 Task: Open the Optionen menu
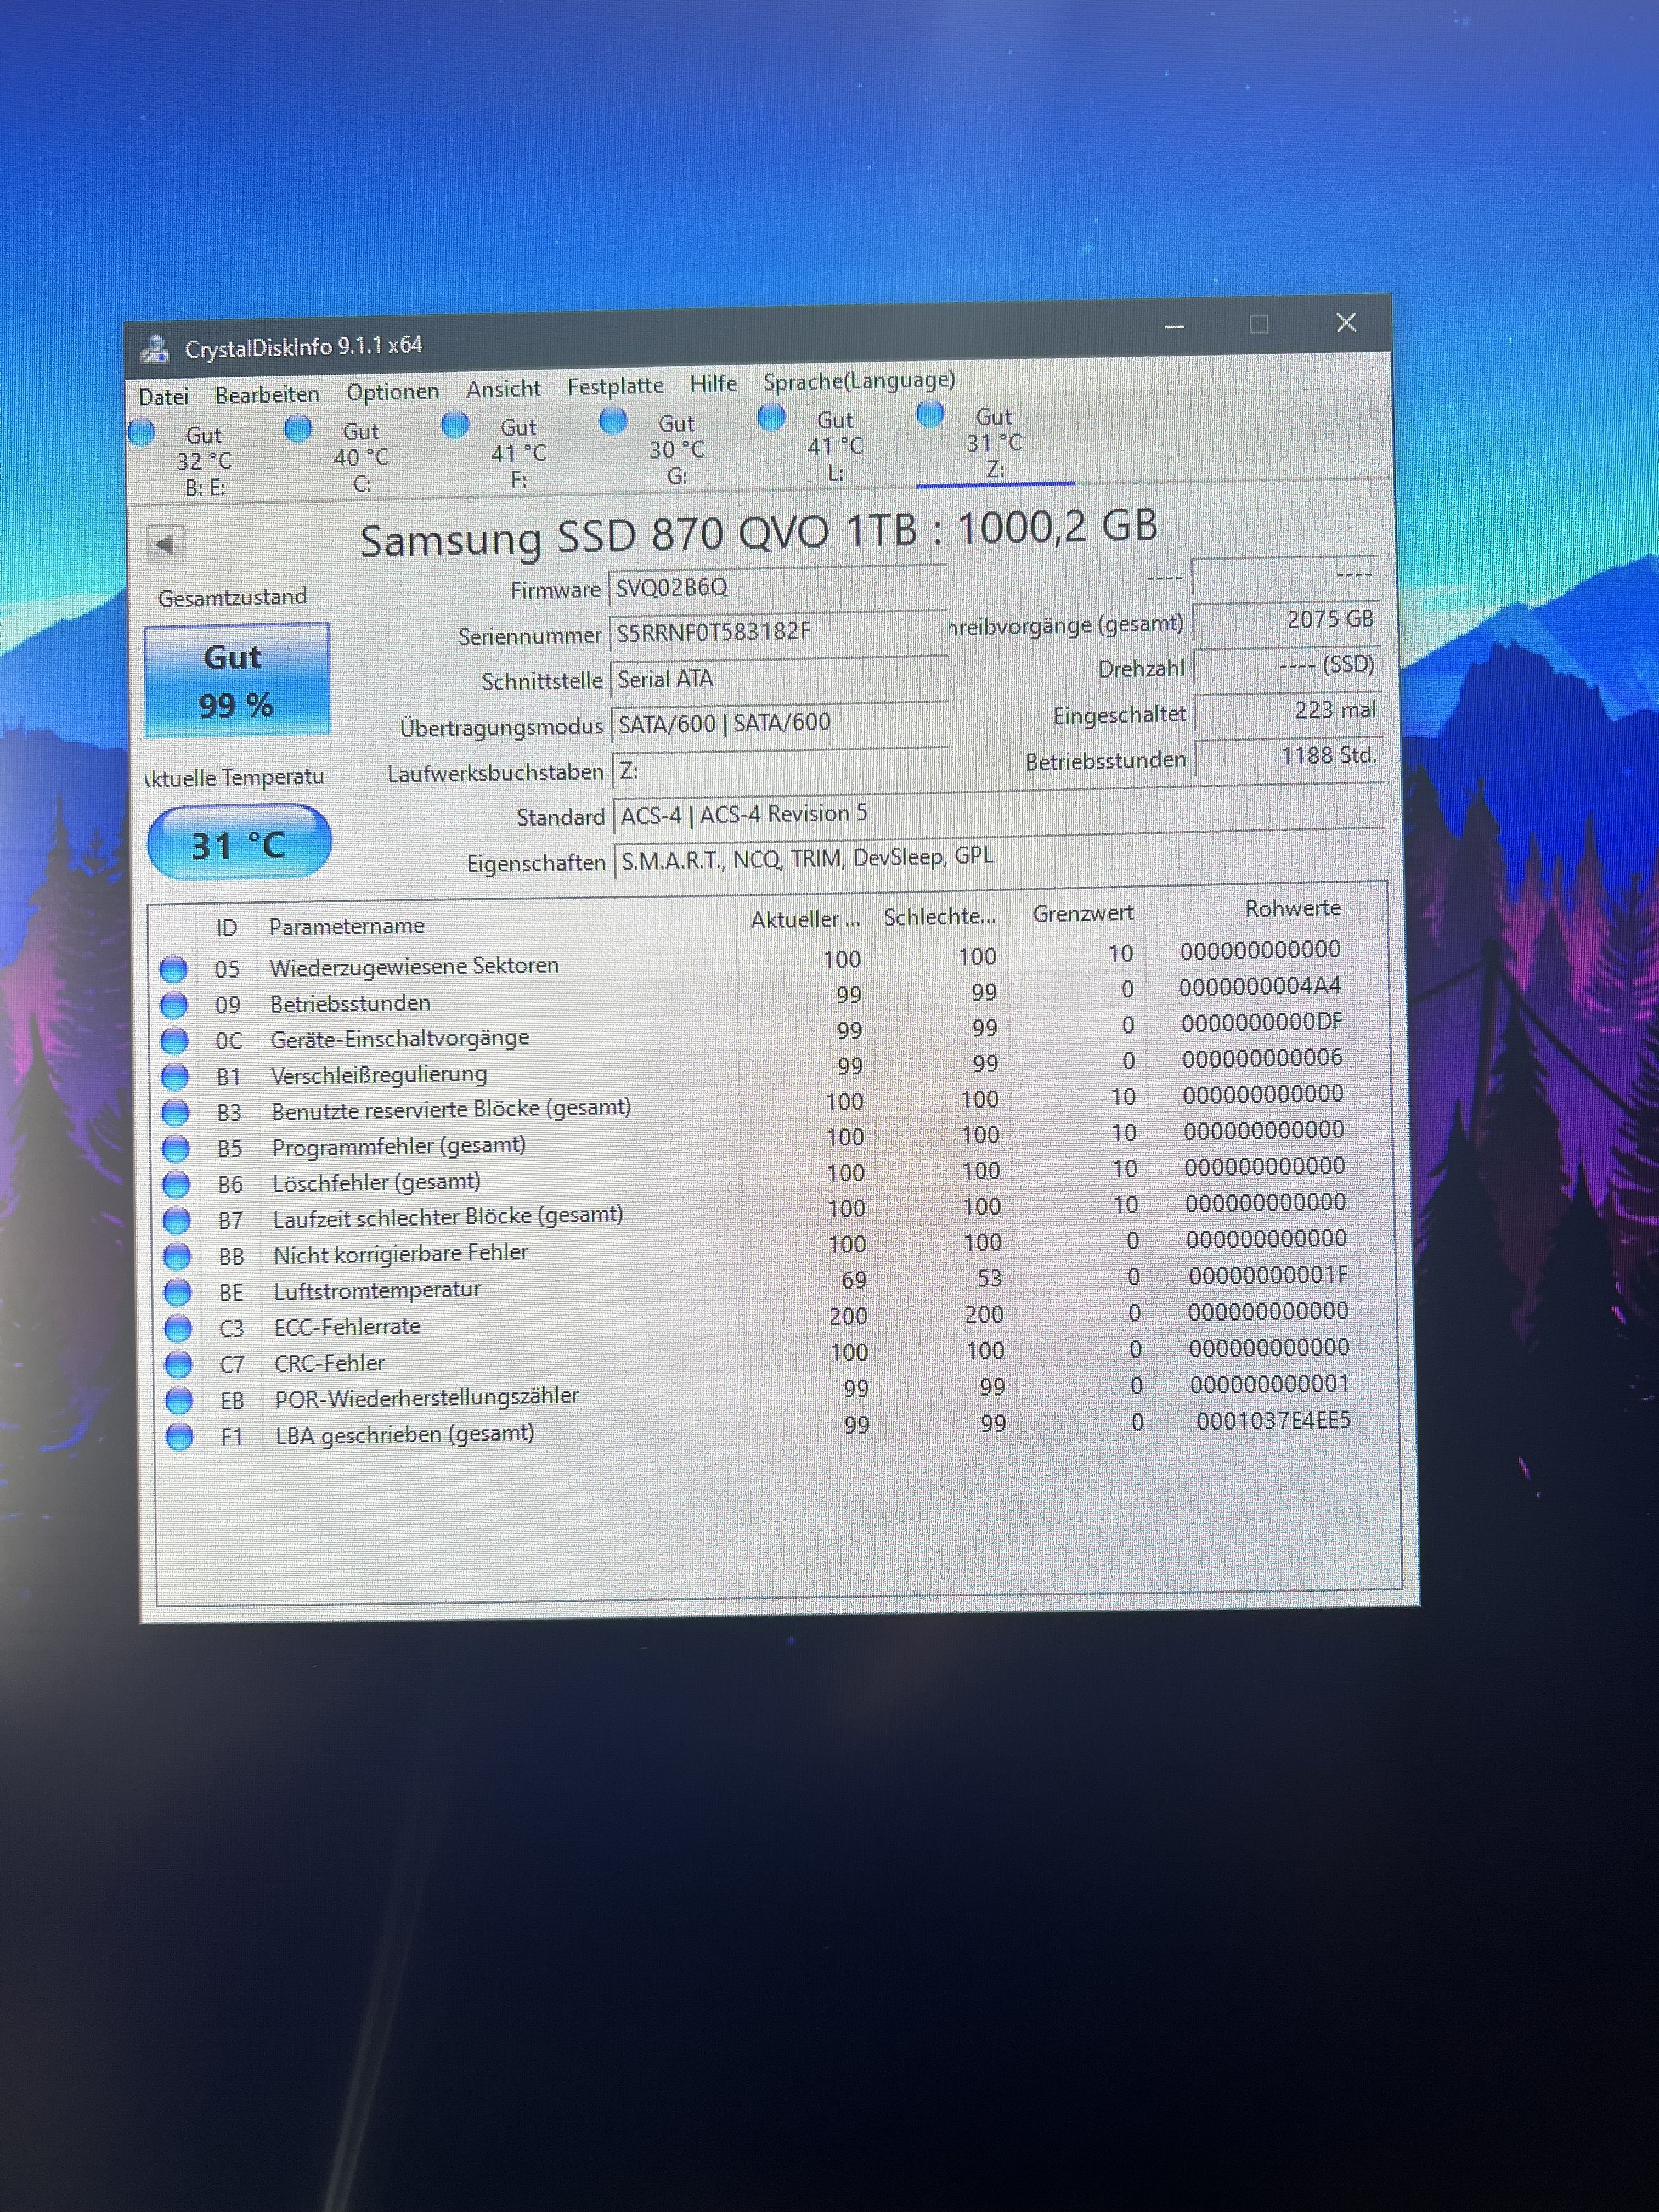392,392
